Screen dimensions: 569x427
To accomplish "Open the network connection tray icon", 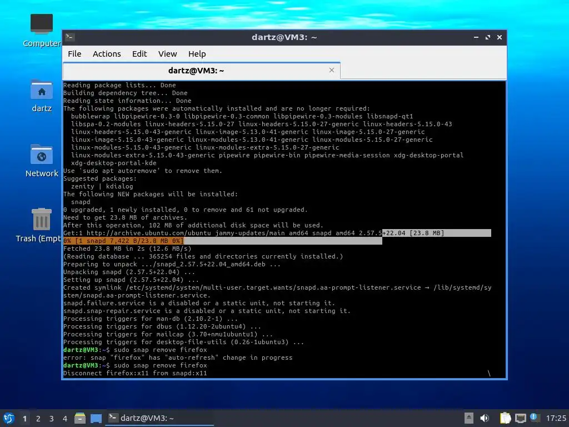I will point(520,418).
